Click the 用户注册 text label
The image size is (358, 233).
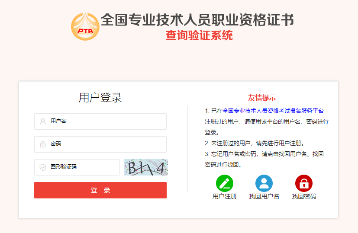click(224, 196)
